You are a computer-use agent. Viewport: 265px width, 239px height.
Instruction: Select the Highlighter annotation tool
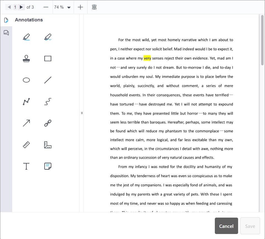tap(26, 37)
